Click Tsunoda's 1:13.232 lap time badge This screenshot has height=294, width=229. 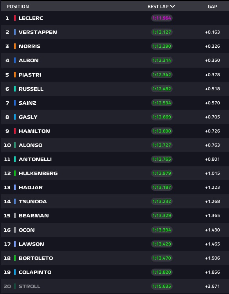click(162, 201)
